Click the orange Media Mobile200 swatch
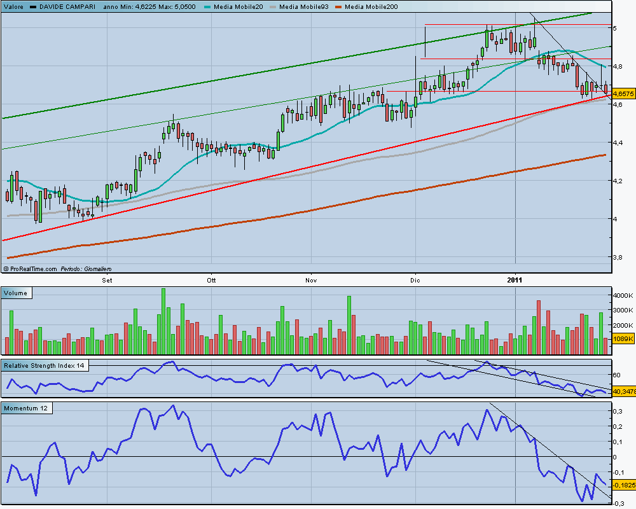 click(338, 7)
